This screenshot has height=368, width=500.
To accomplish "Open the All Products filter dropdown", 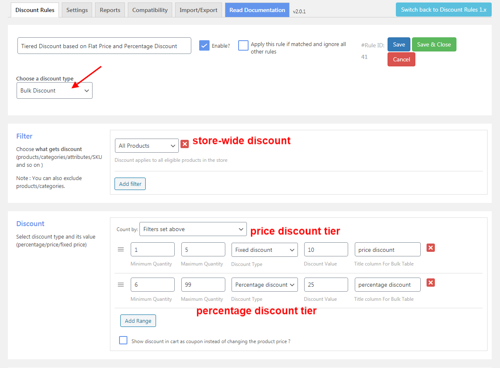I will pos(146,146).
